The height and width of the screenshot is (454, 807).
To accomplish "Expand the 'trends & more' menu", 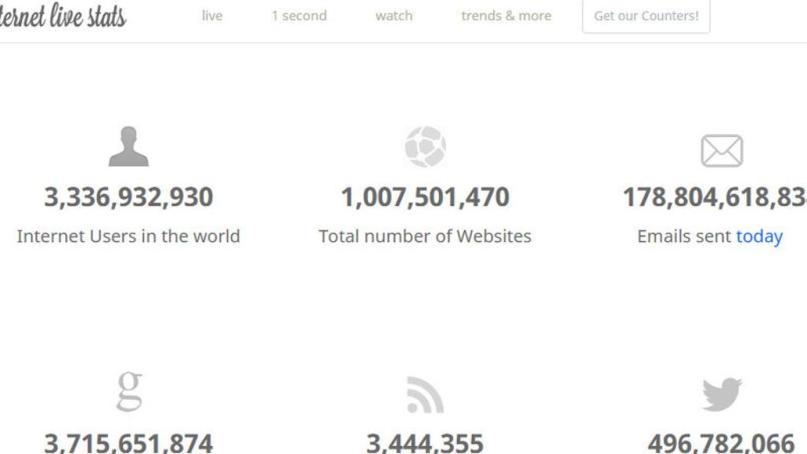I will tap(507, 15).
